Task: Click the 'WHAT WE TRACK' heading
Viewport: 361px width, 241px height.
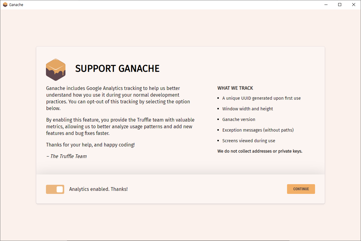Action: 235,88
